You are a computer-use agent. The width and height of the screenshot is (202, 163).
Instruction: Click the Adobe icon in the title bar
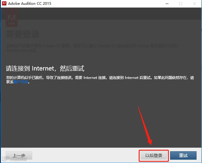tap(4, 4)
